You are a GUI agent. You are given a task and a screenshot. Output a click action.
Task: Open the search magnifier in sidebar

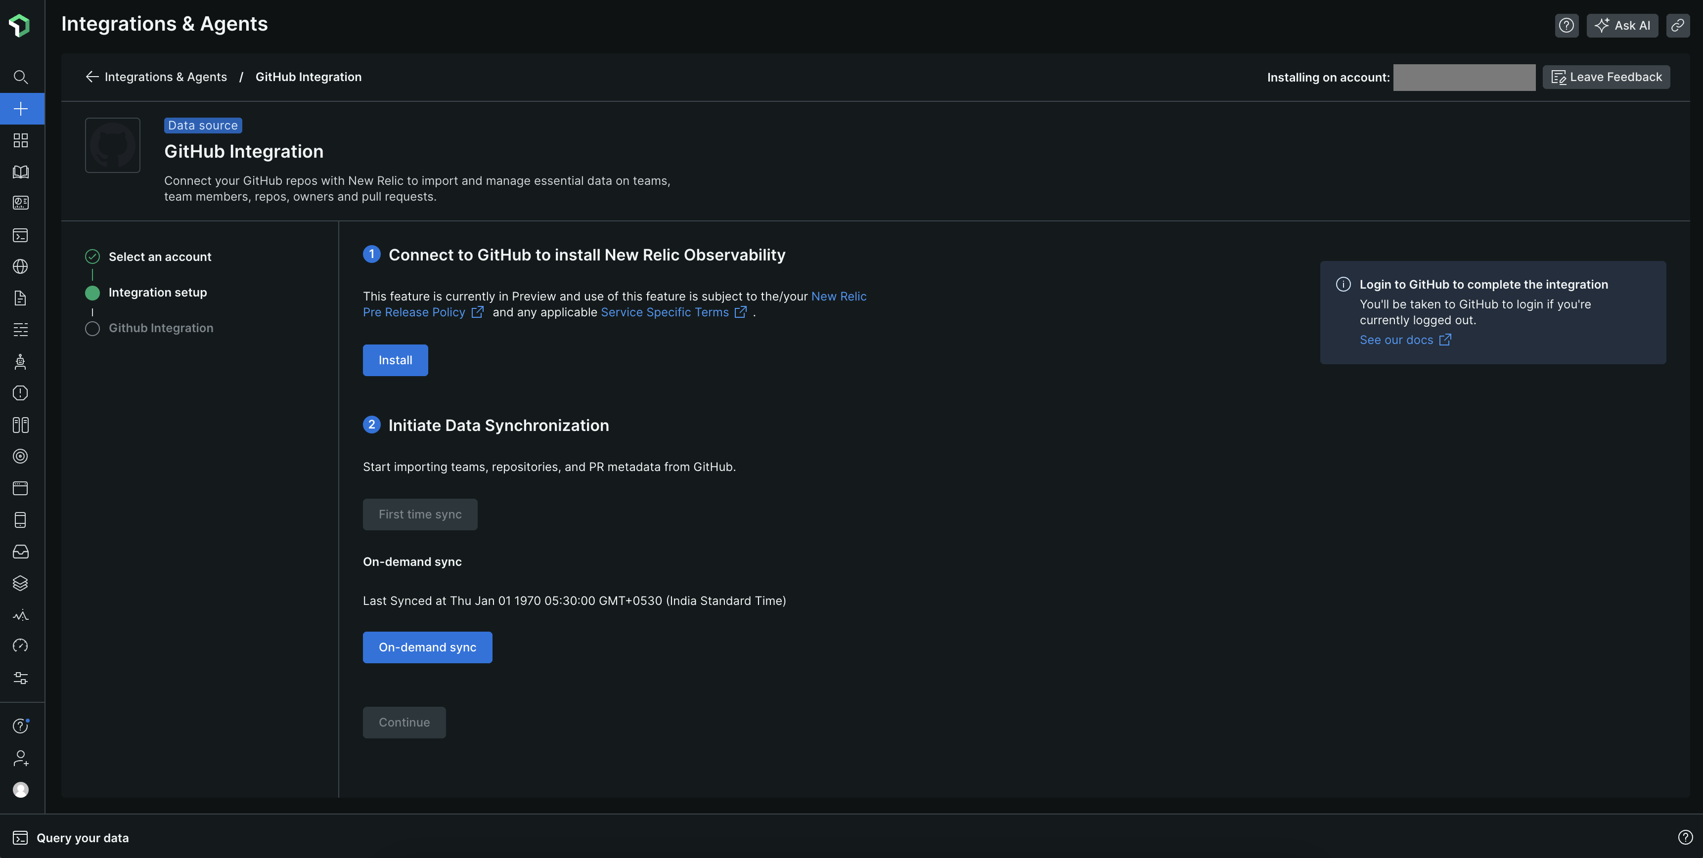click(20, 77)
